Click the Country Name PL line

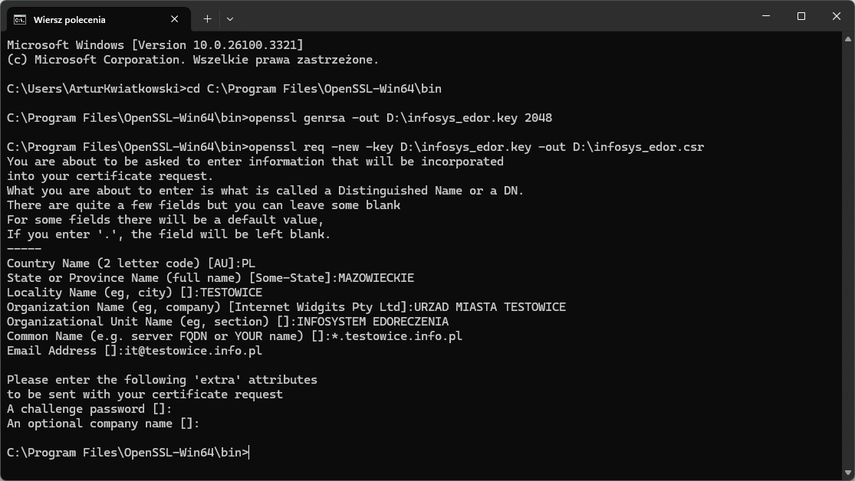pos(130,263)
